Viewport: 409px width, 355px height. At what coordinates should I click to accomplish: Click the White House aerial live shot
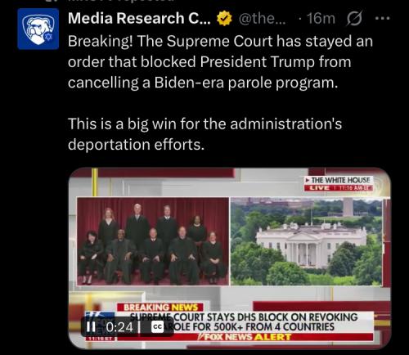(x=306, y=241)
